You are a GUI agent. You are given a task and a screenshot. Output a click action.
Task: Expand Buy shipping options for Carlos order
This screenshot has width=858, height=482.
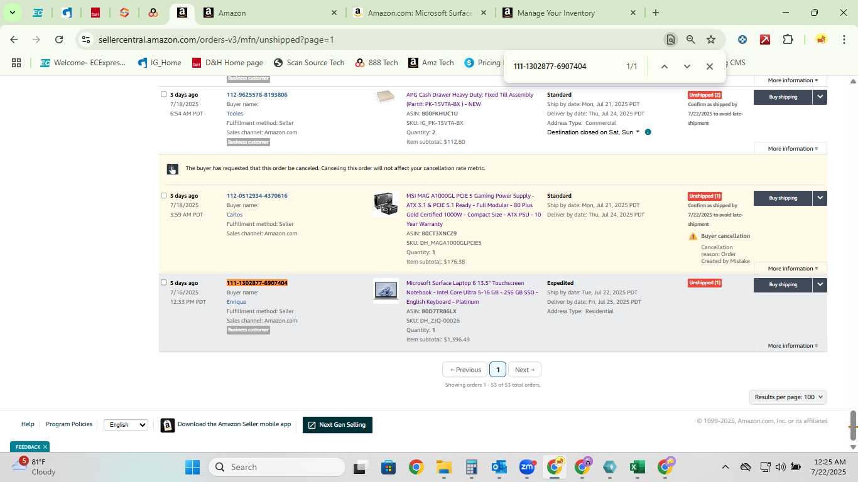coord(820,198)
